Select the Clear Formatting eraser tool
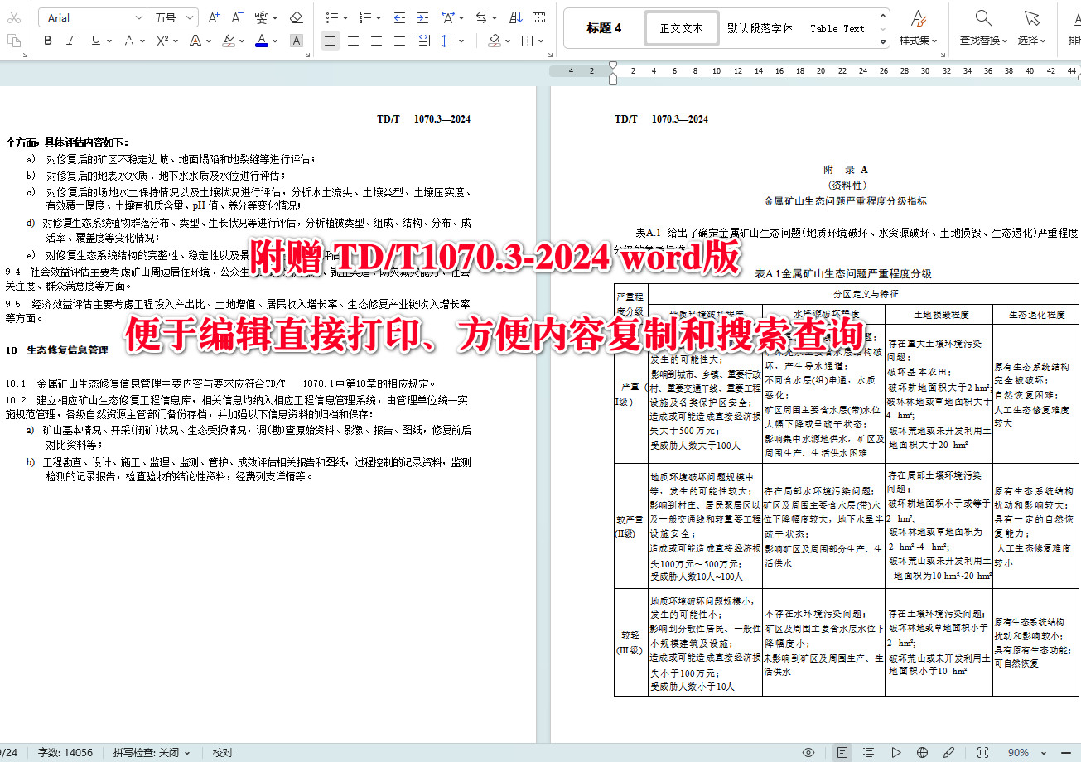1081x762 pixels. click(296, 17)
